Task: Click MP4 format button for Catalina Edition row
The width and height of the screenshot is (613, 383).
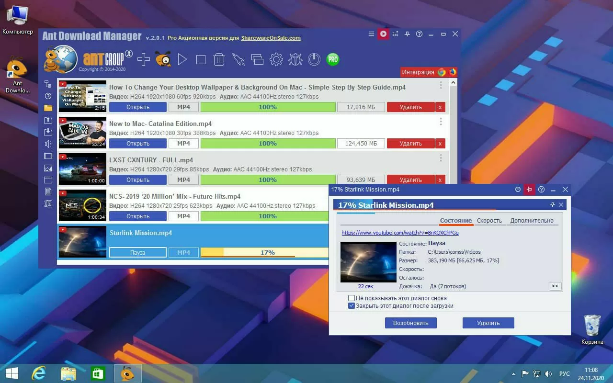Action: tap(183, 143)
